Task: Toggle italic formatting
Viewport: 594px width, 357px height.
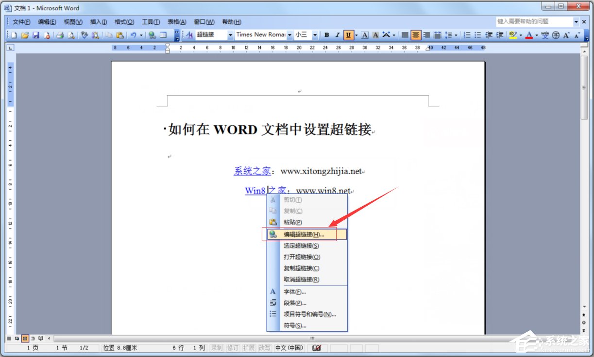Action: 337,34
